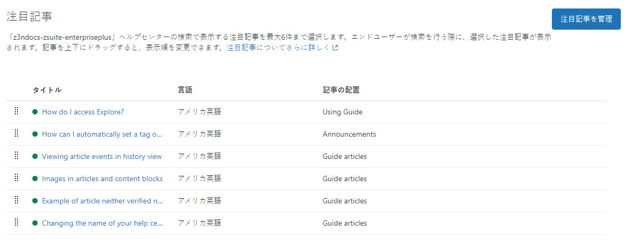
Task: Click the green status dot for How do I access Explore?
Action: pos(35,112)
